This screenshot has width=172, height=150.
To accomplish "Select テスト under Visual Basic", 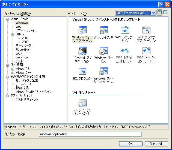I will coord(19,61).
